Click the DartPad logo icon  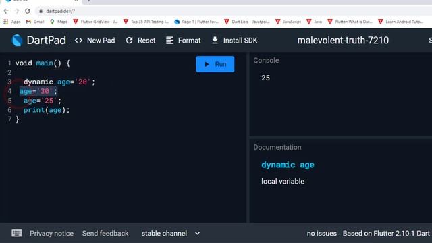17,40
